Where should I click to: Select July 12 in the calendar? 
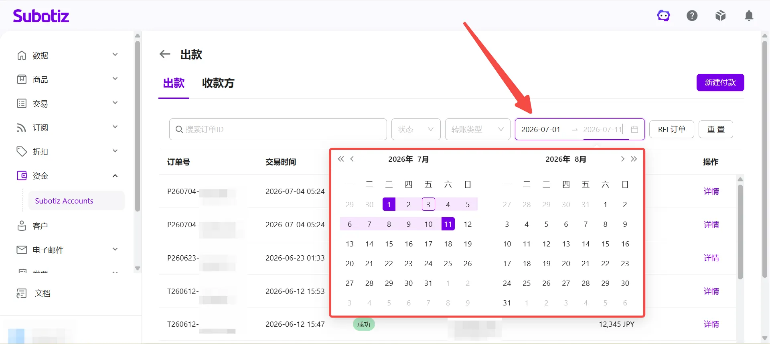click(x=468, y=224)
